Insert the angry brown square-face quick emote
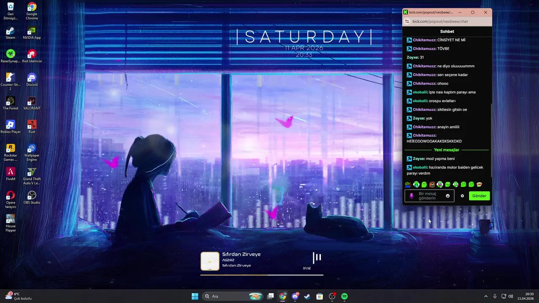 [432, 184]
